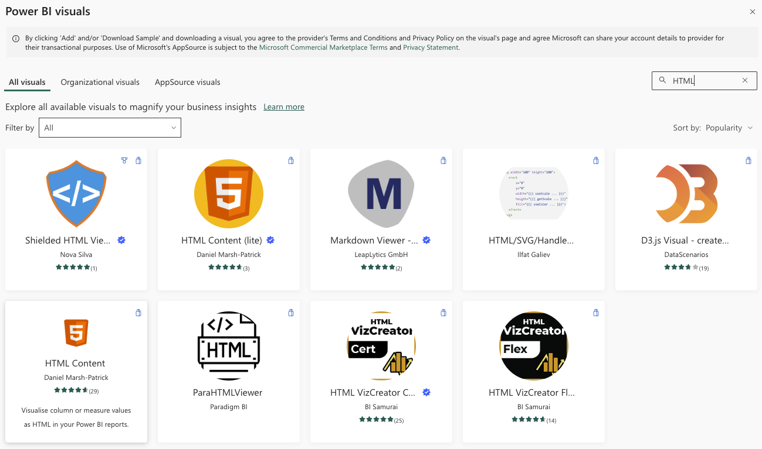The width and height of the screenshot is (762, 449).
Task: Open the ParaHTMLViewer title text
Action: coord(228,392)
